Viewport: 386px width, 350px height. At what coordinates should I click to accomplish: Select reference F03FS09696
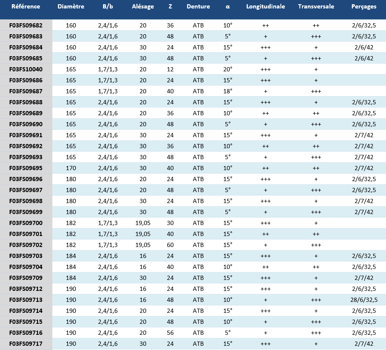[26, 179]
